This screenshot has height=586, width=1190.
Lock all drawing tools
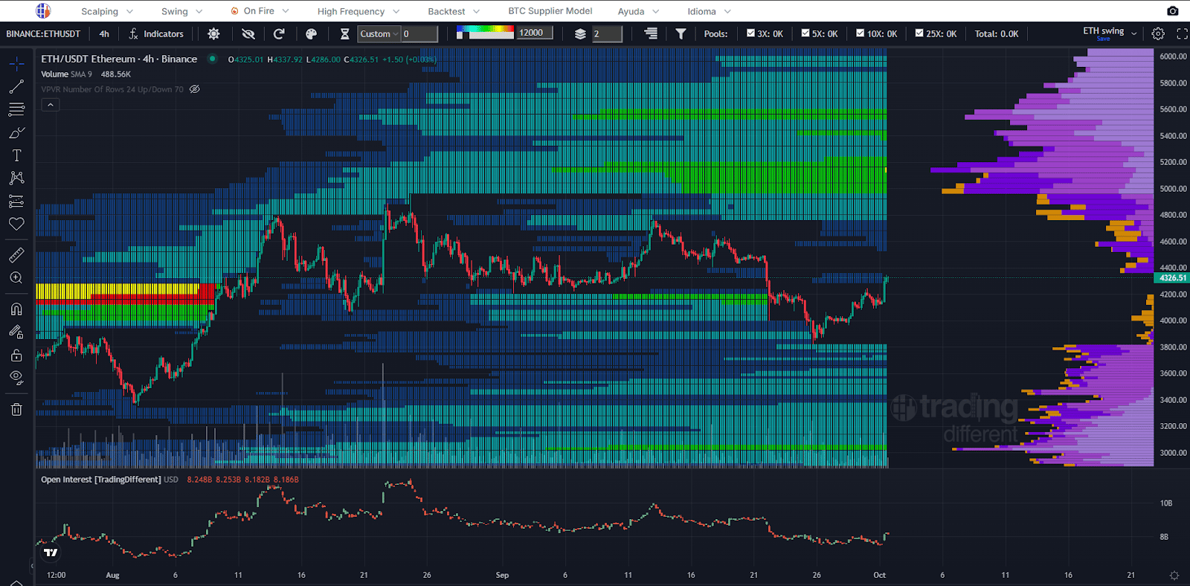click(16, 355)
